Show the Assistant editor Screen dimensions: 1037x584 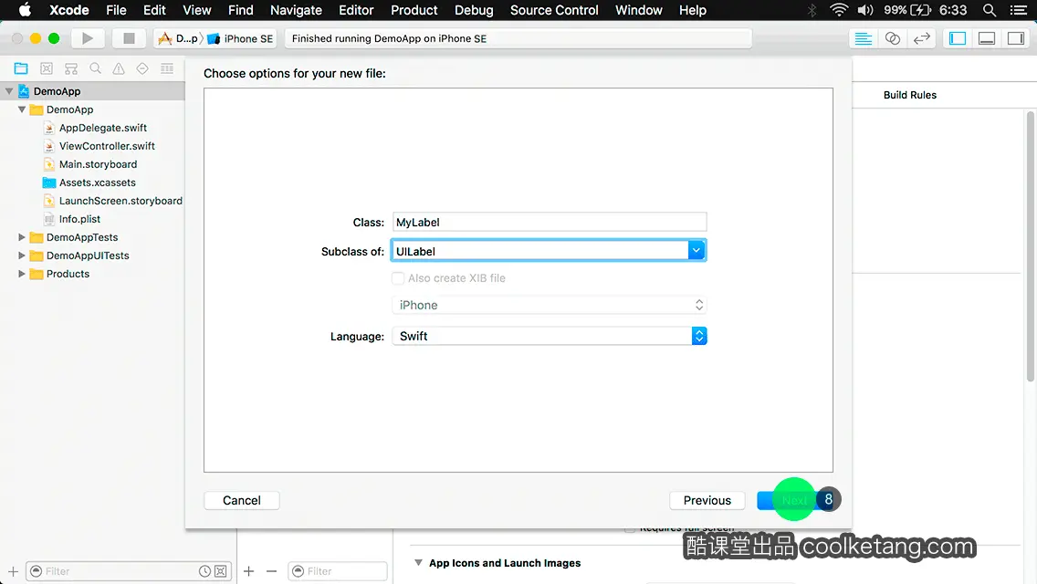pos(892,38)
